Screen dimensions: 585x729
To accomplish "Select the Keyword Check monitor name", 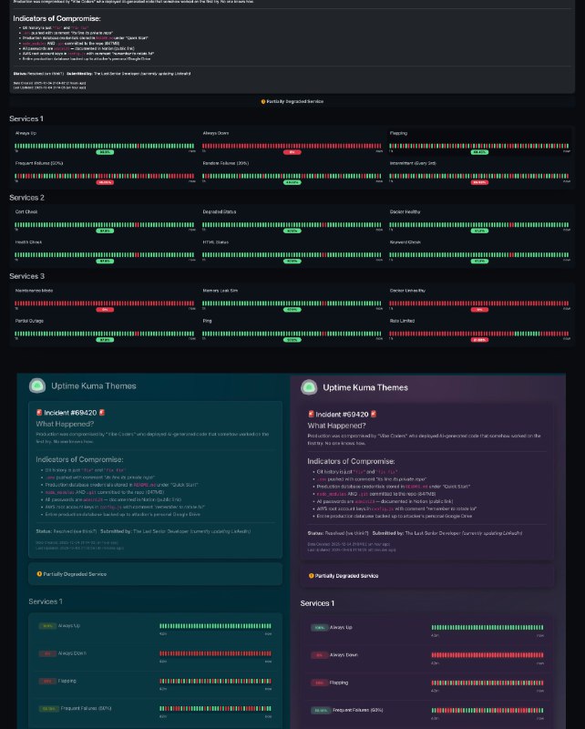I will [405, 242].
